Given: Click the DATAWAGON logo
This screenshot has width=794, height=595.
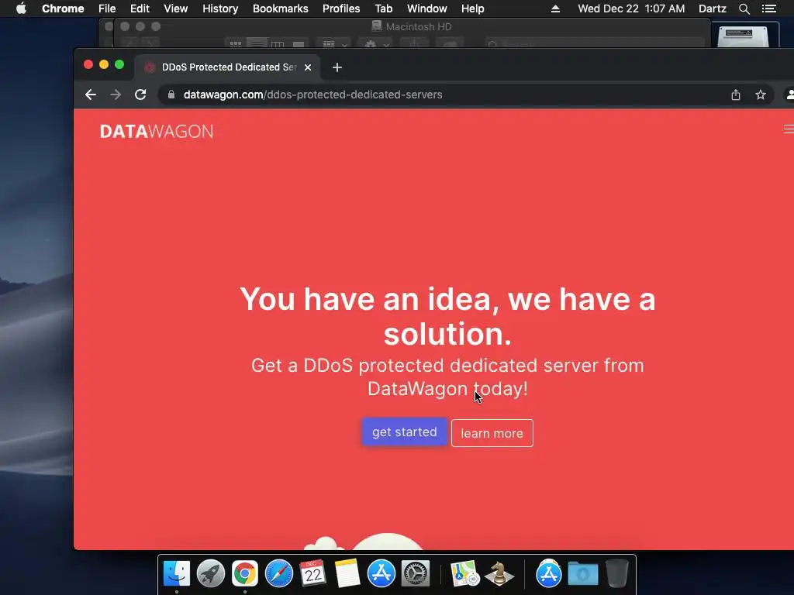Looking at the screenshot, I should coord(157,132).
